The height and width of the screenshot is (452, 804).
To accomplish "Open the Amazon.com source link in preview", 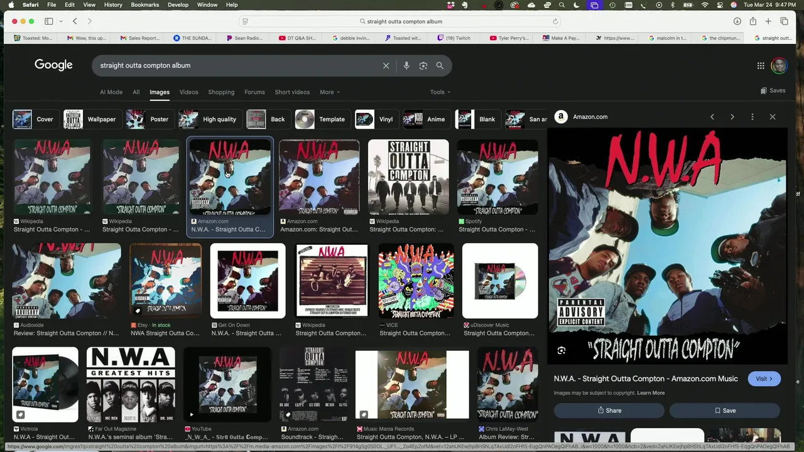I will tap(582, 117).
